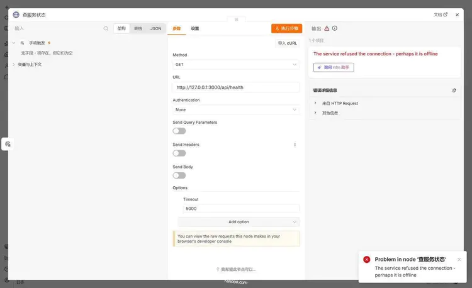Screen dimensions: 472x288
Task: Click the drag handle above the parameters panel
Action: pos(236,19)
